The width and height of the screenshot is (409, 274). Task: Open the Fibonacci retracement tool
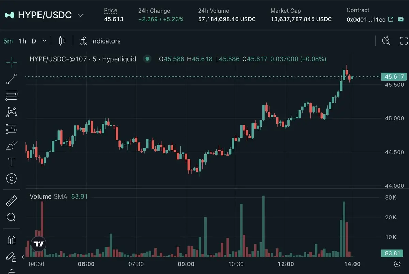[x=12, y=96]
